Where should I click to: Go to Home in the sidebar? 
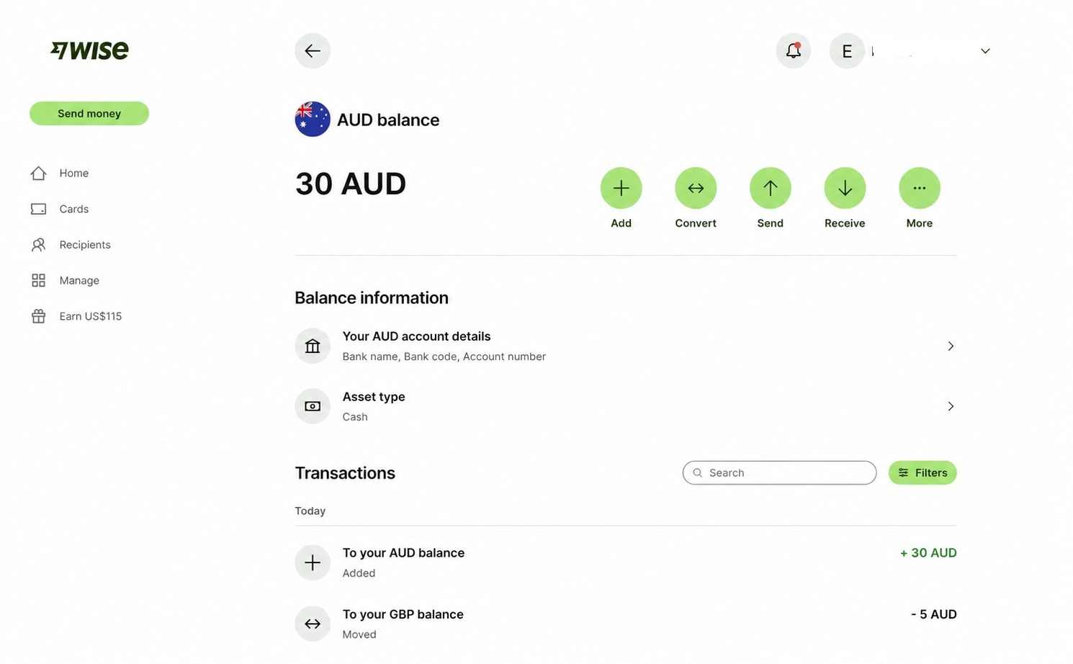(x=74, y=173)
